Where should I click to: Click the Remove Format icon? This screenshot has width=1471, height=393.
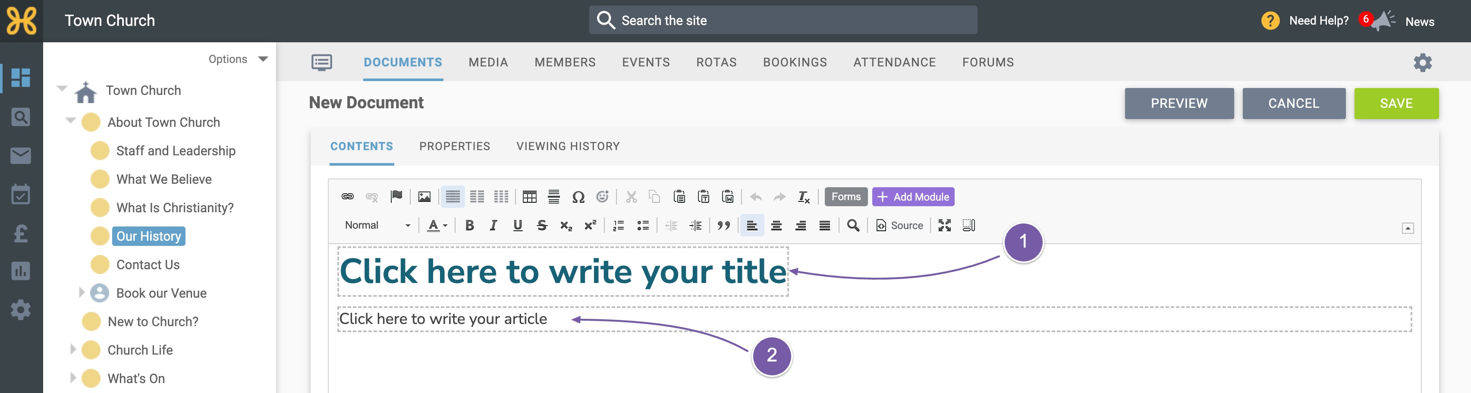click(x=804, y=197)
